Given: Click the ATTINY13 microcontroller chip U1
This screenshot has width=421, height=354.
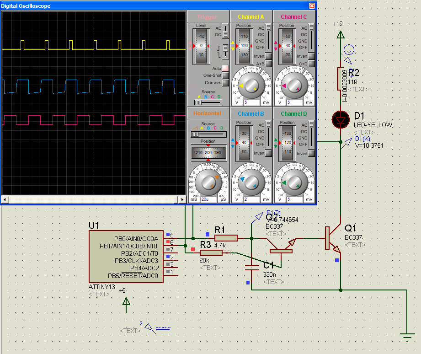Looking at the screenshot, I should [126, 256].
